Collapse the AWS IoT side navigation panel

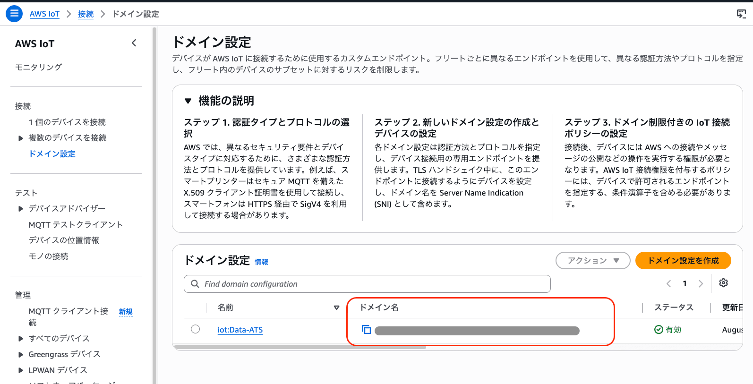[134, 43]
